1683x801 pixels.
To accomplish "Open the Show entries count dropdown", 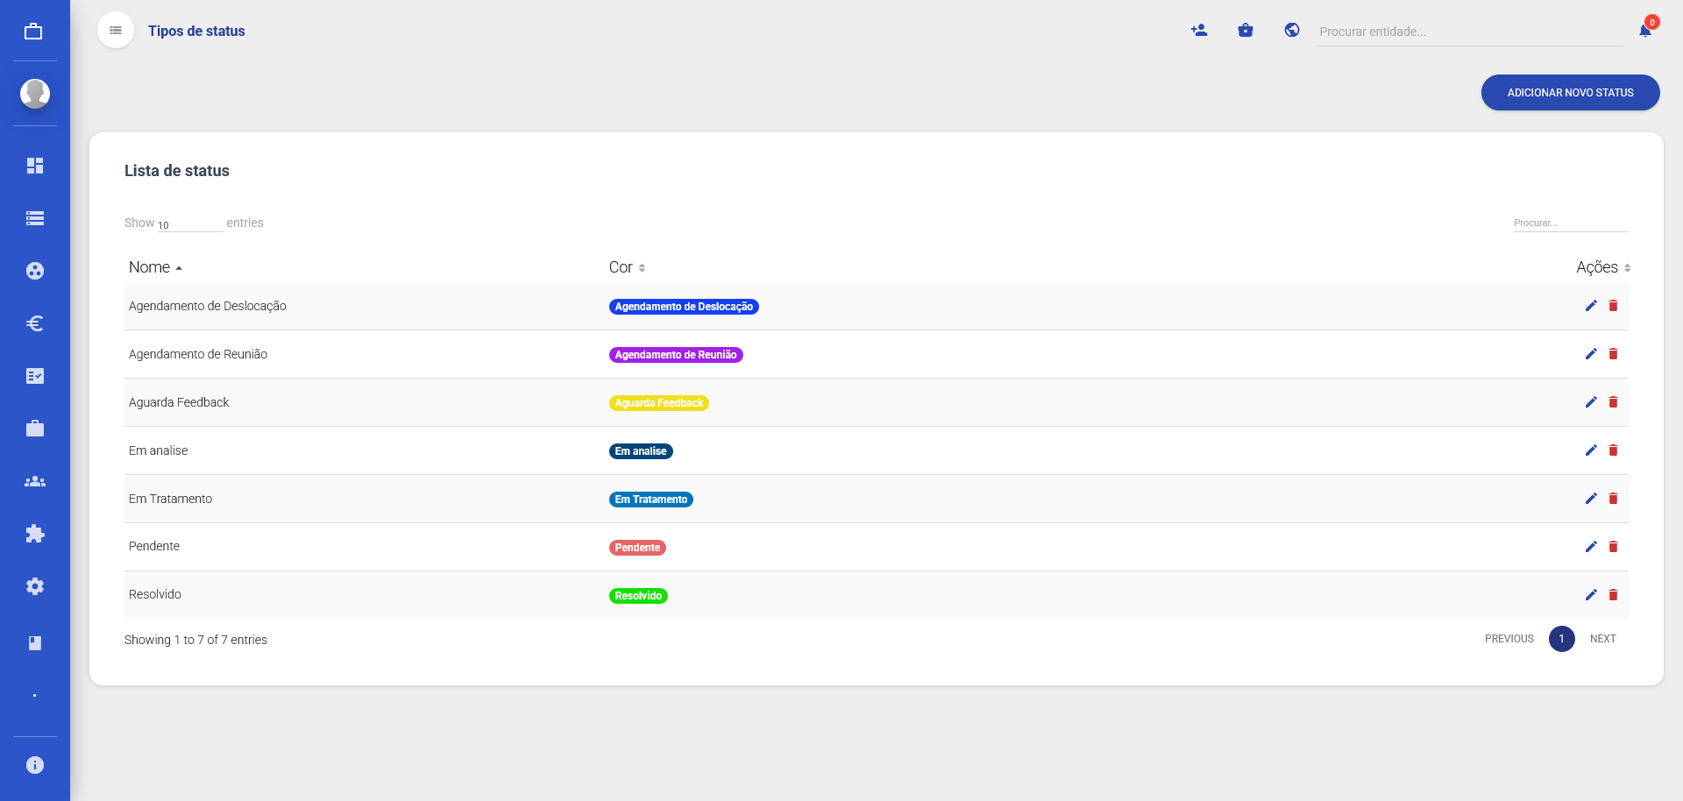I will tap(189, 224).
